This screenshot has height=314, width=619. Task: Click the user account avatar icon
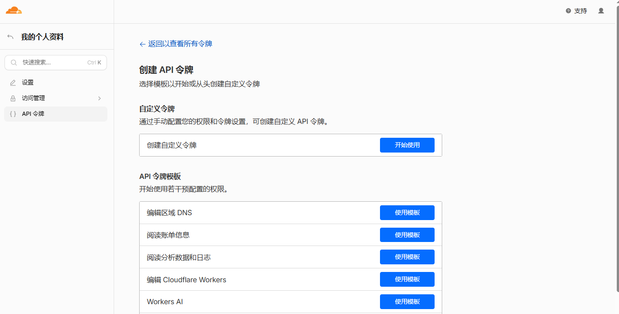click(601, 11)
